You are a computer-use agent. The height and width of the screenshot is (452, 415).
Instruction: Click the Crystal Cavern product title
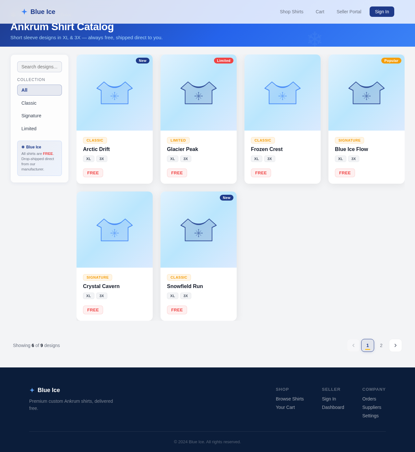[101, 286]
